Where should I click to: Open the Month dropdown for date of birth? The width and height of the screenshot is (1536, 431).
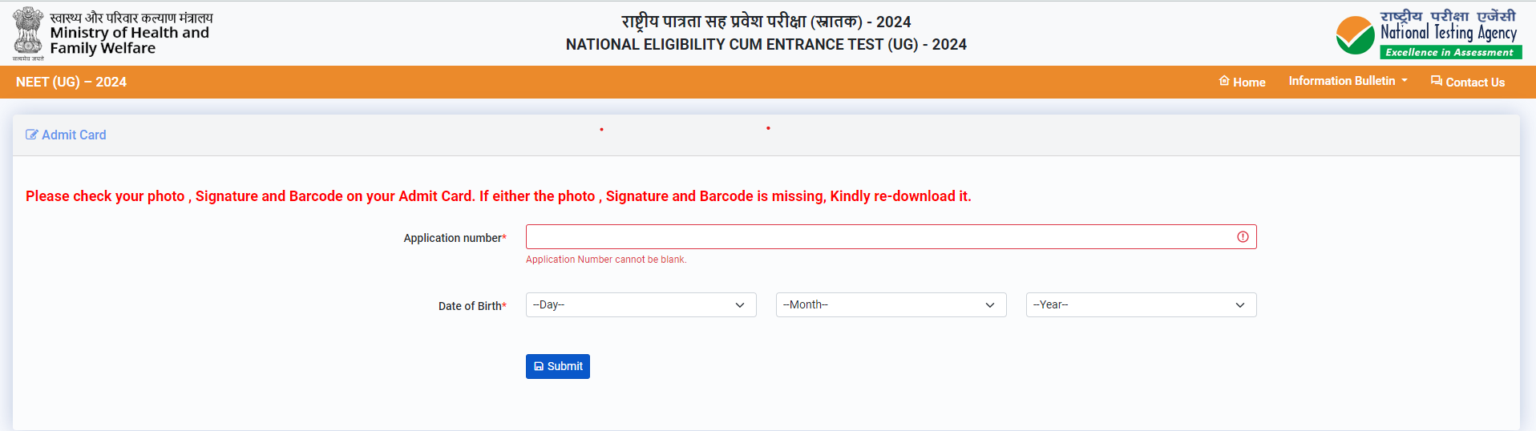click(x=891, y=305)
